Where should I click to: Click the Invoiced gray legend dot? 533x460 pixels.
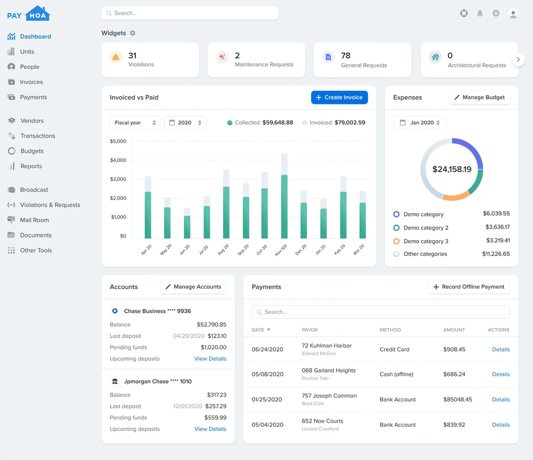pyautogui.click(x=305, y=123)
